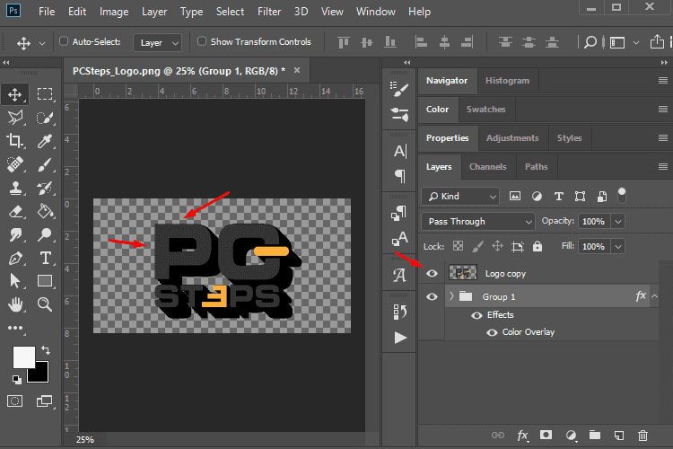
Task: Open the Auto-Select Layer dropdown
Action: (x=158, y=42)
